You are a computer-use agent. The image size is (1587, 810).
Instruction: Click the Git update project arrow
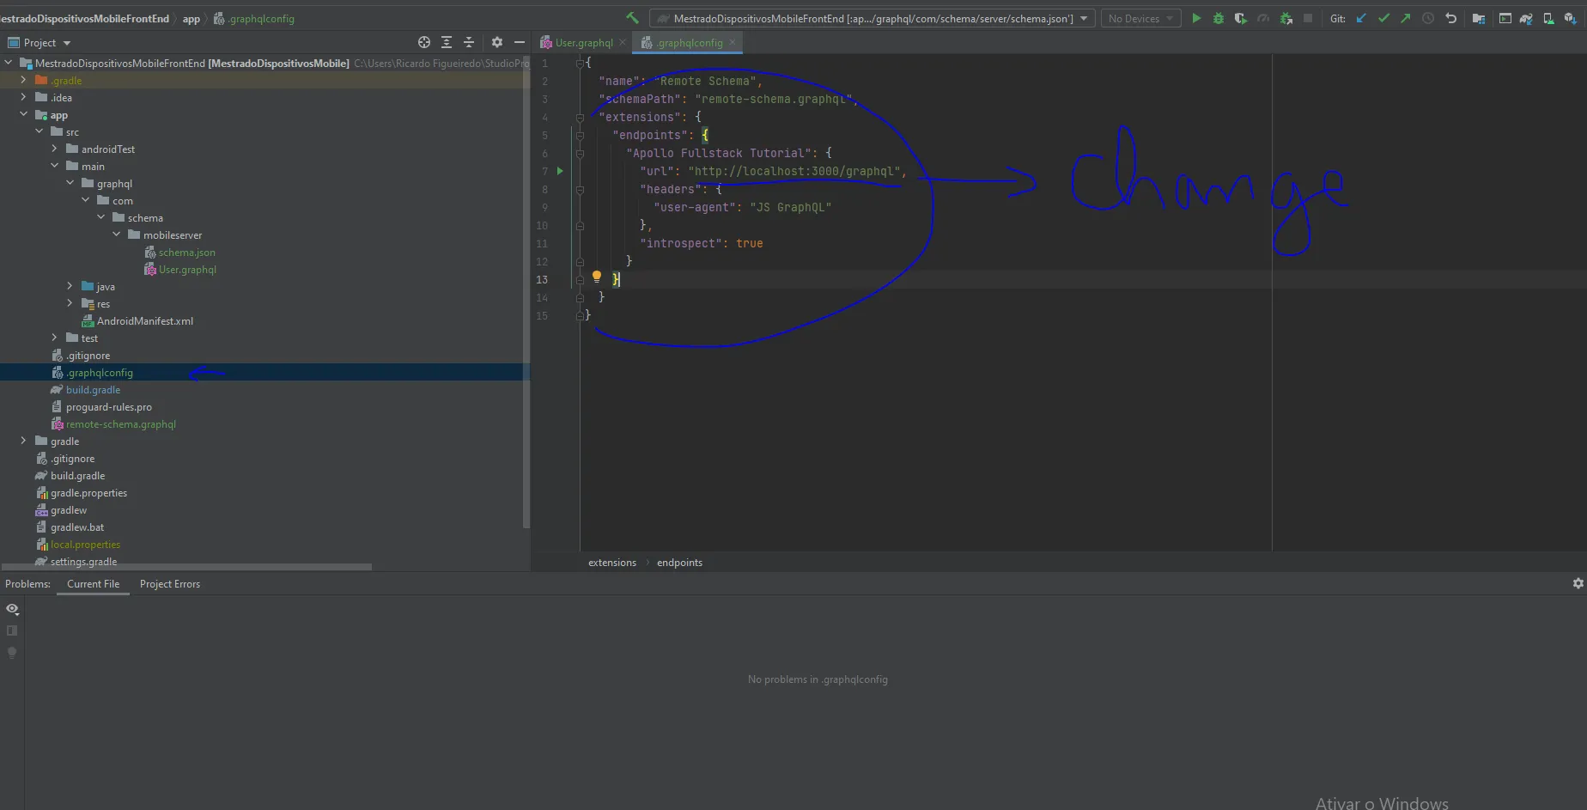(x=1361, y=18)
